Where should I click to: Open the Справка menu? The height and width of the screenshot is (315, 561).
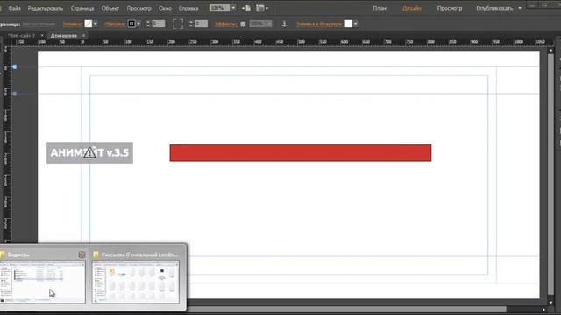[188, 8]
